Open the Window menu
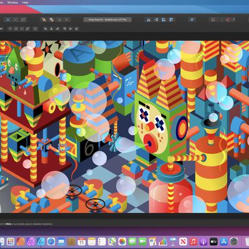 tap(12, 2)
